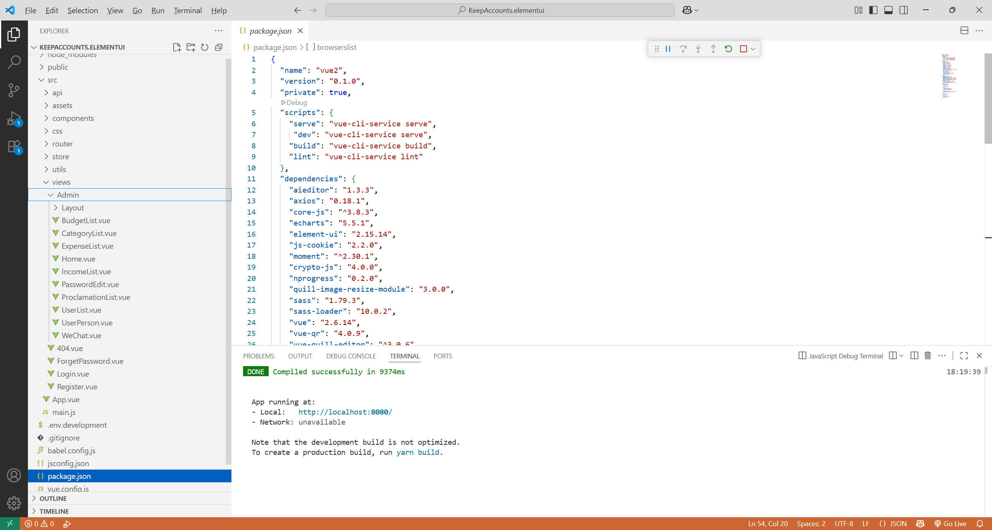Click the debug Step Out button
992x530 pixels.
pos(713,49)
